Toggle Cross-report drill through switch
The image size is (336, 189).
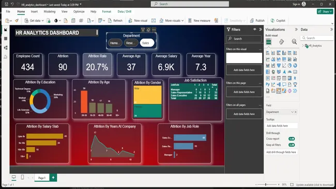tap(292, 139)
